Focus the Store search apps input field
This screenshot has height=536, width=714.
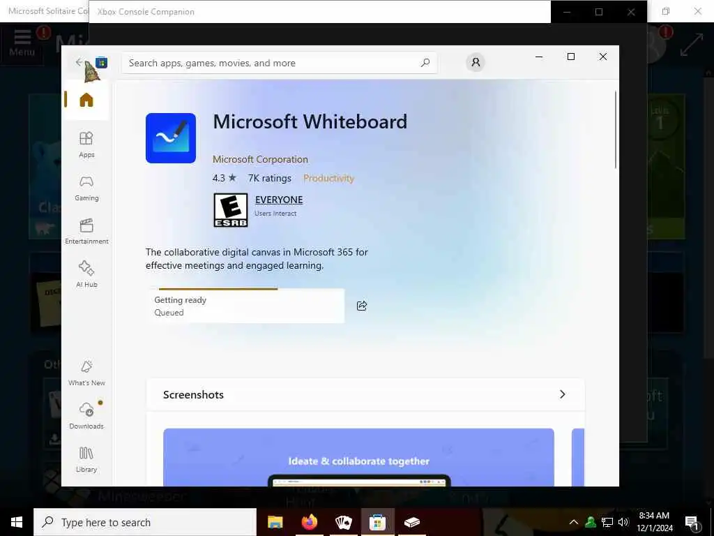279,63
